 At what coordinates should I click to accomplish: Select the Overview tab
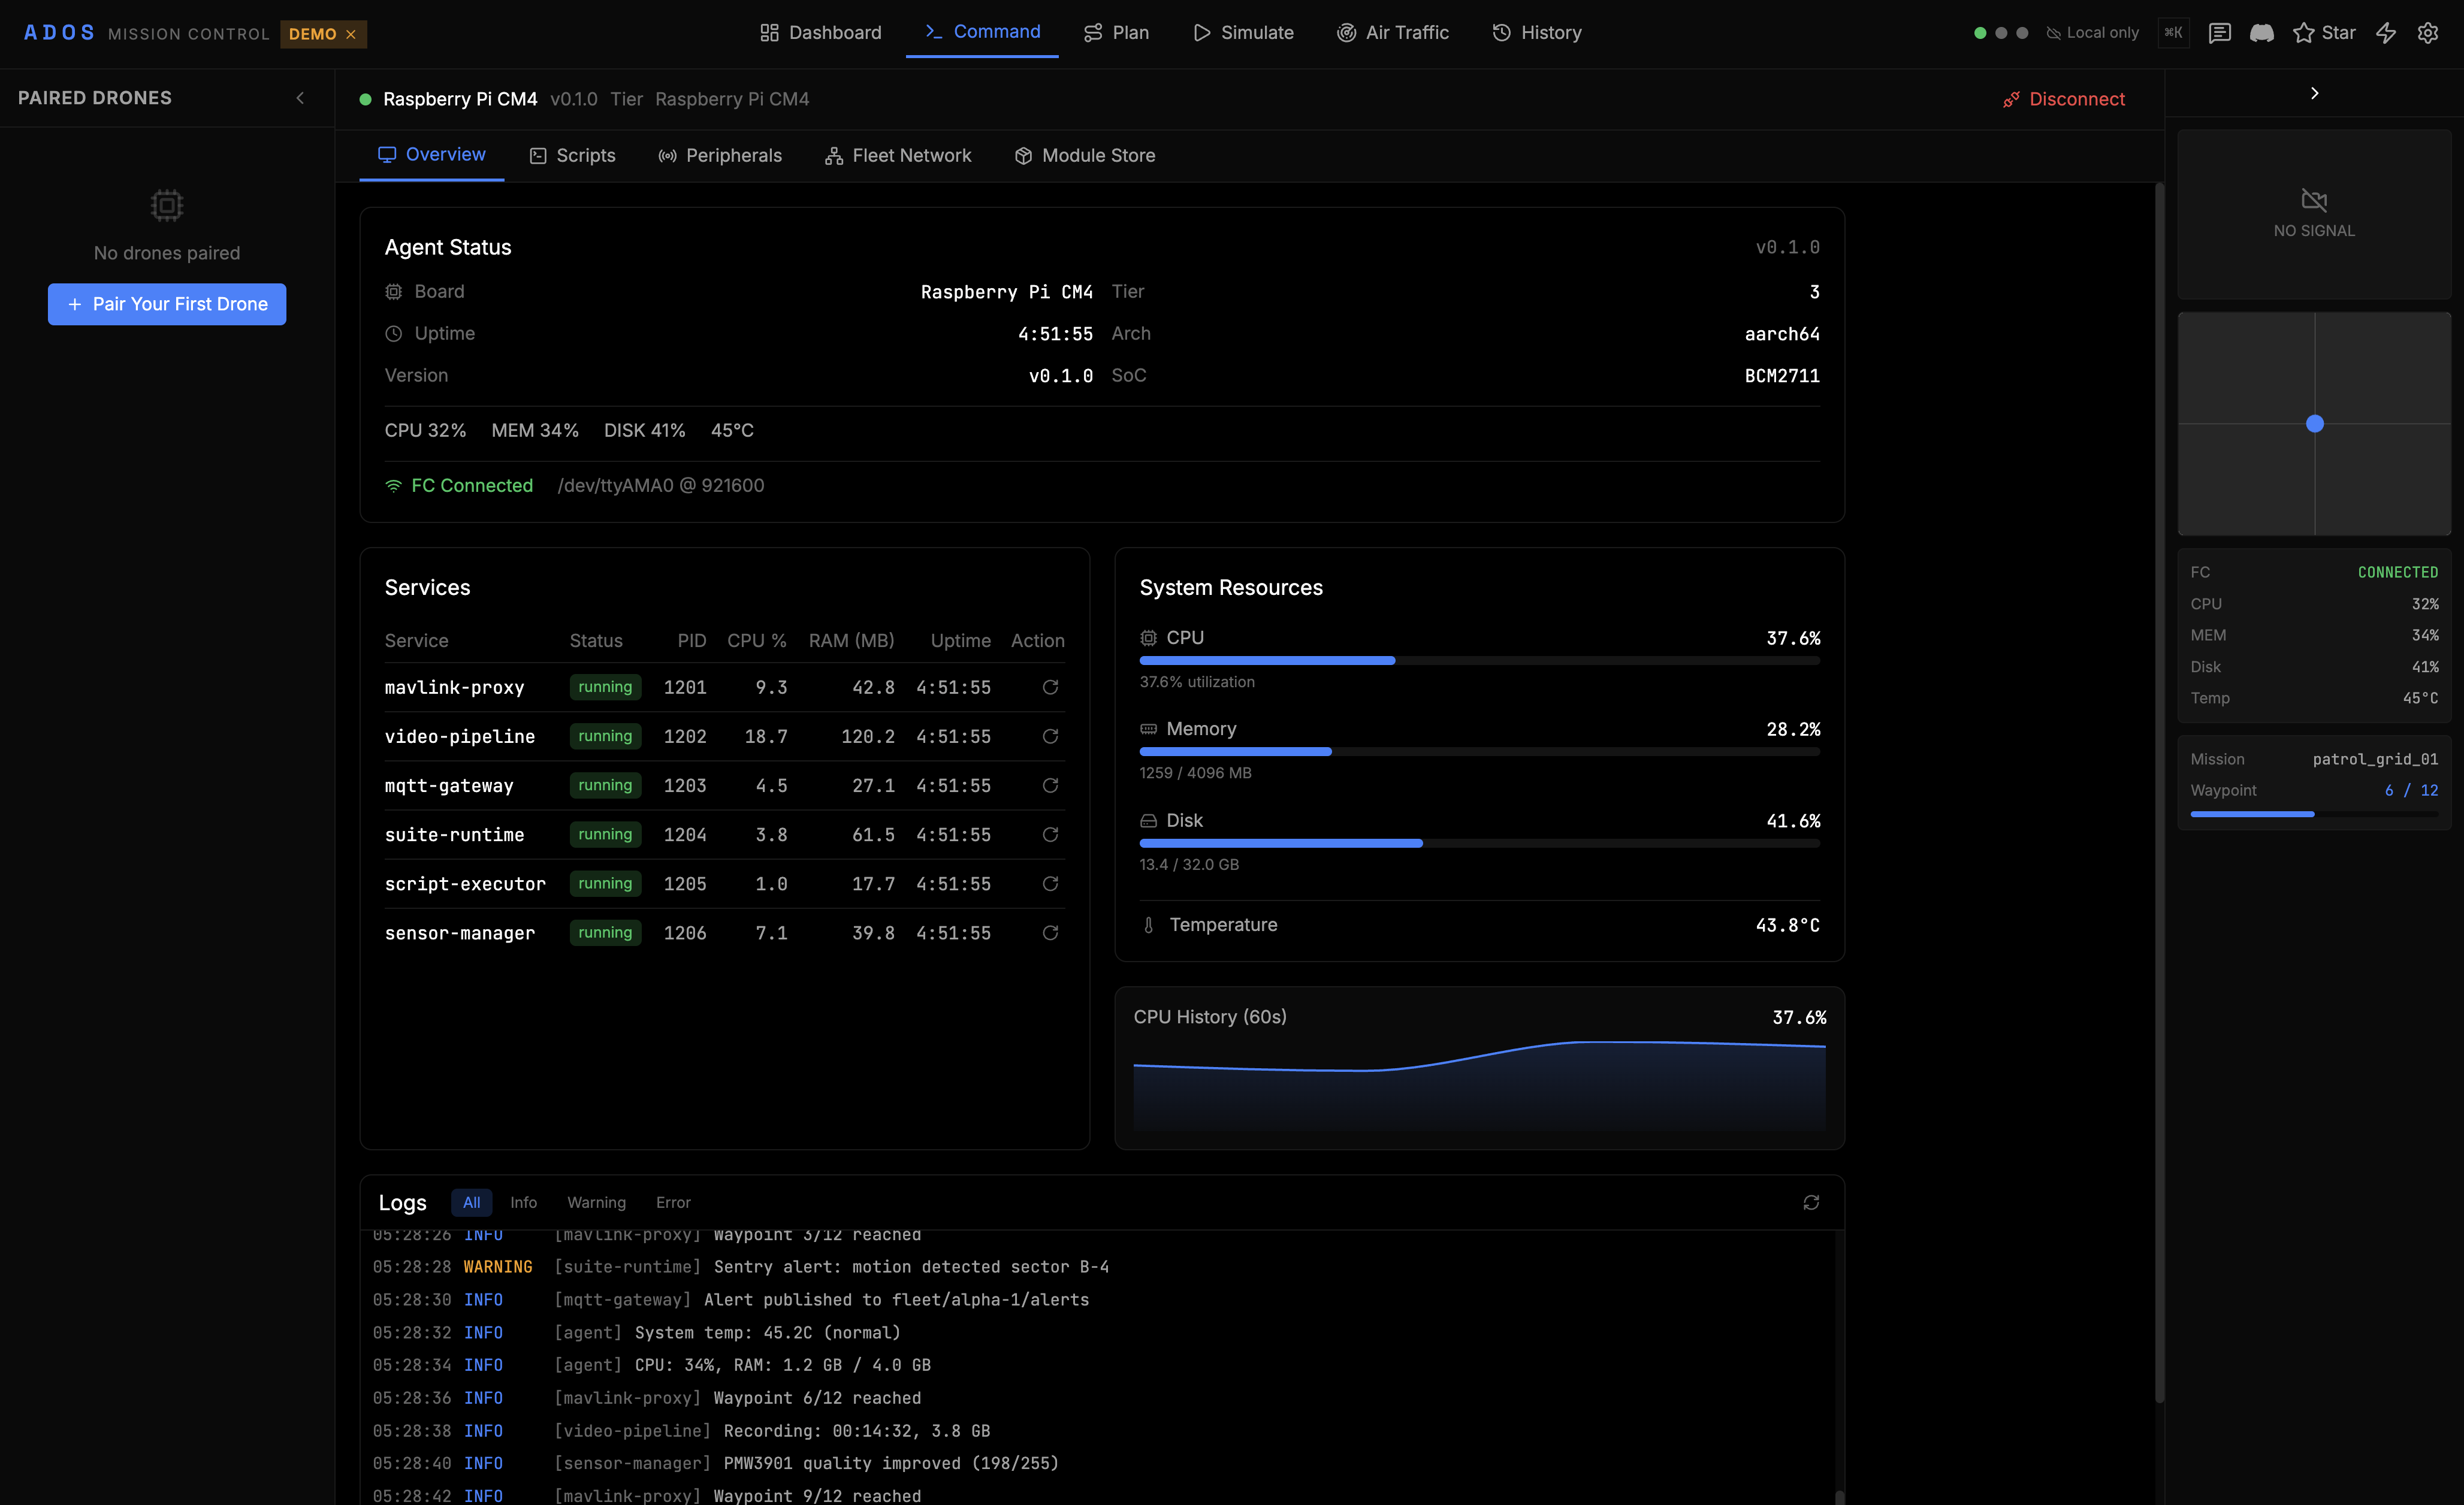[432, 155]
